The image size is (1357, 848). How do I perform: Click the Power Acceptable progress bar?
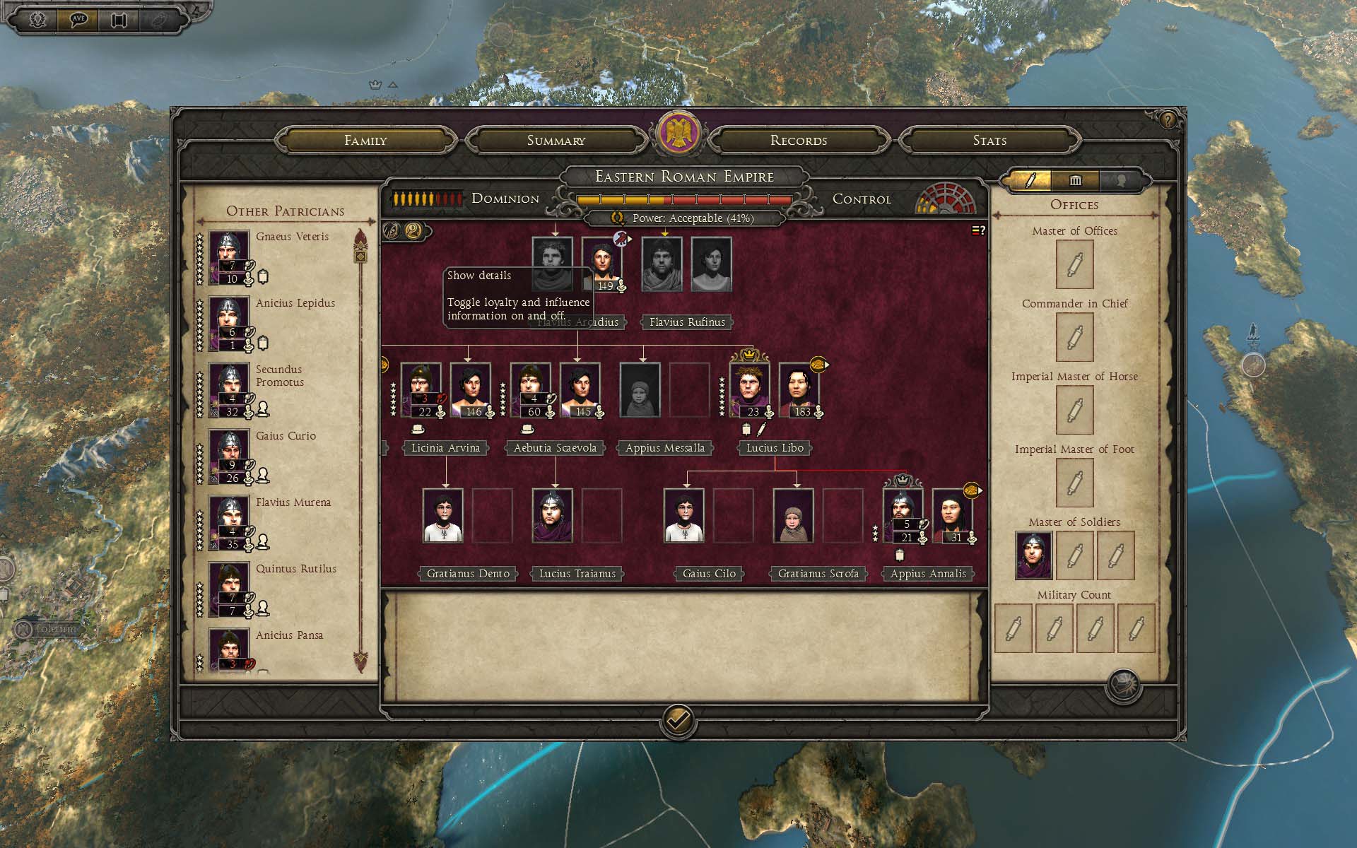pos(683,200)
